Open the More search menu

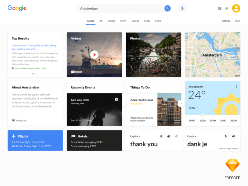tap(158, 21)
